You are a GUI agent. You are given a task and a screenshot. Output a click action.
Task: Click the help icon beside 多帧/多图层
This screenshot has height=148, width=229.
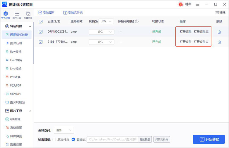click(x=137, y=21)
